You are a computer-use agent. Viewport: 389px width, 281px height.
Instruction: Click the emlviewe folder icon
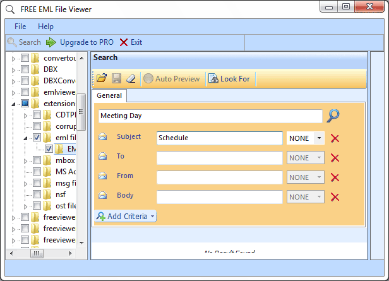(x=35, y=92)
